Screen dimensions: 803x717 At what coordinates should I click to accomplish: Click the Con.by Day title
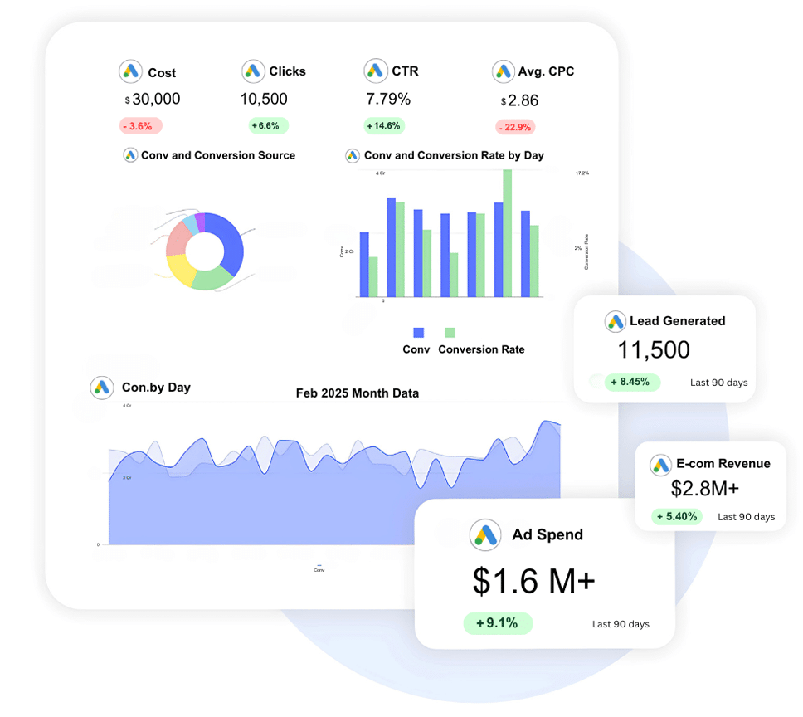pos(156,388)
